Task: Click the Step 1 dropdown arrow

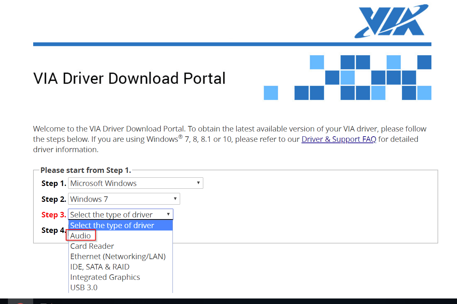Action: (198, 183)
